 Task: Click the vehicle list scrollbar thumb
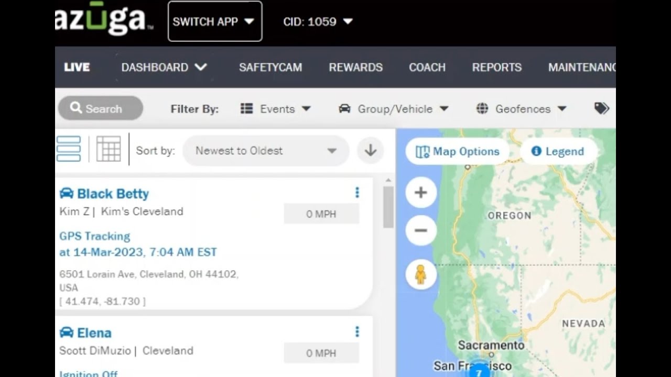(x=388, y=207)
